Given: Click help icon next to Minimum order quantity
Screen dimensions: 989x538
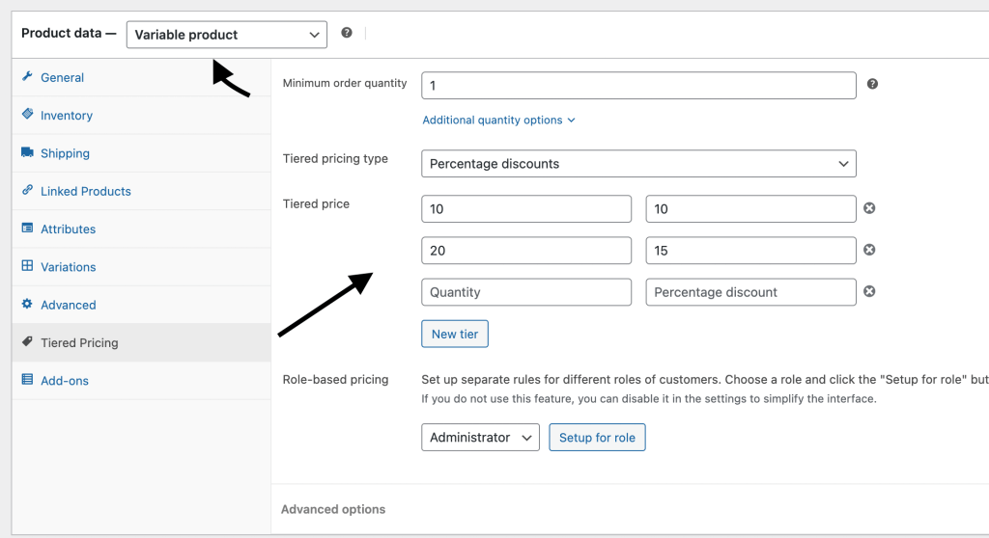Looking at the screenshot, I should [x=872, y=85].
